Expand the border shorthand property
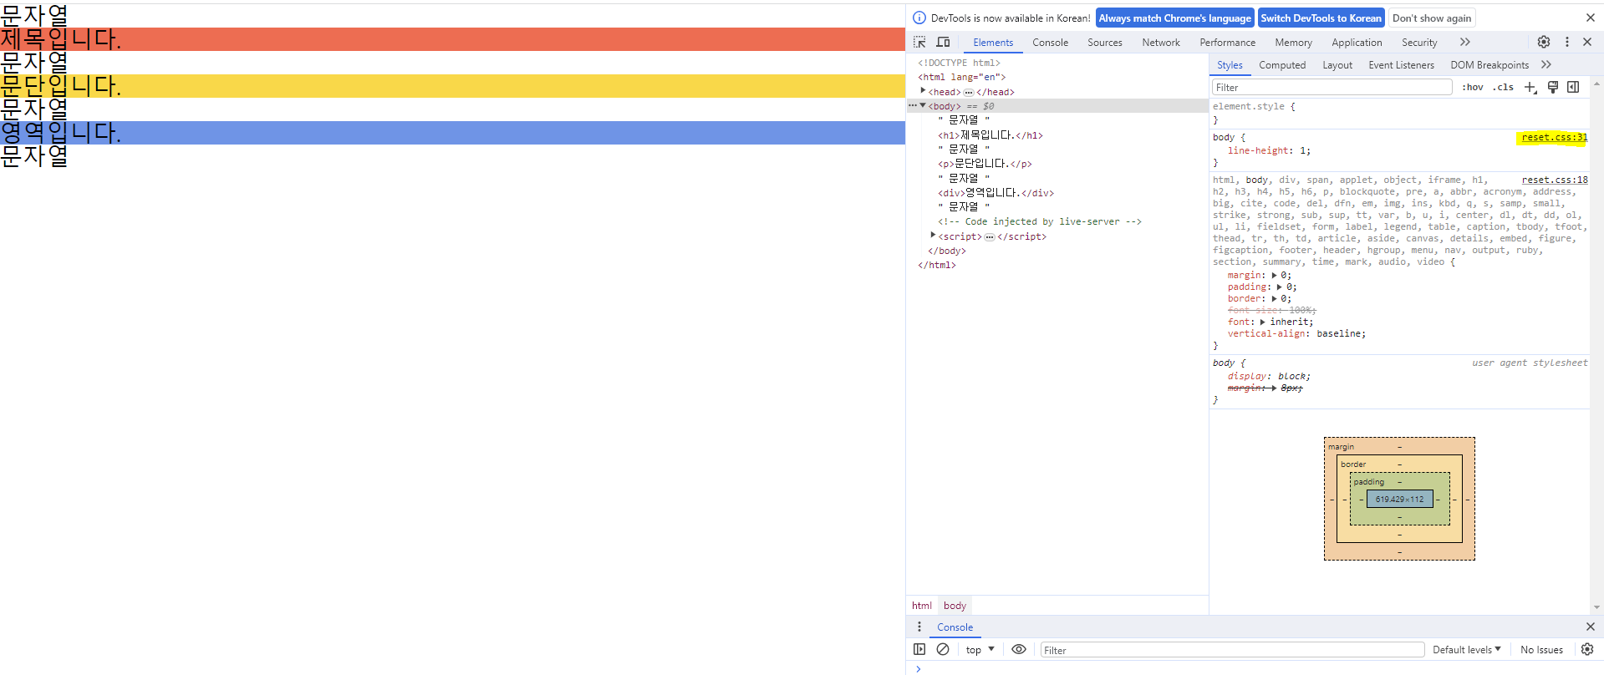This screenshot has width=1604, height=675. [x=1274, y=298]
